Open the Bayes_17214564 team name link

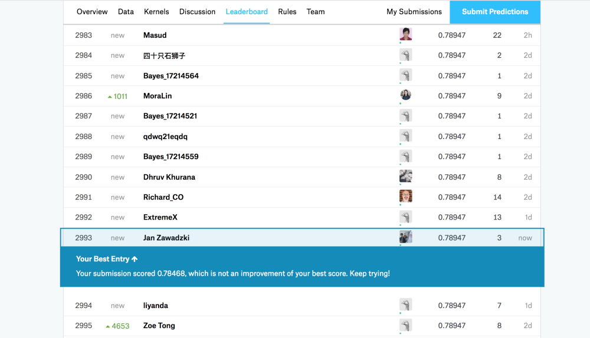tap(171, 76)
